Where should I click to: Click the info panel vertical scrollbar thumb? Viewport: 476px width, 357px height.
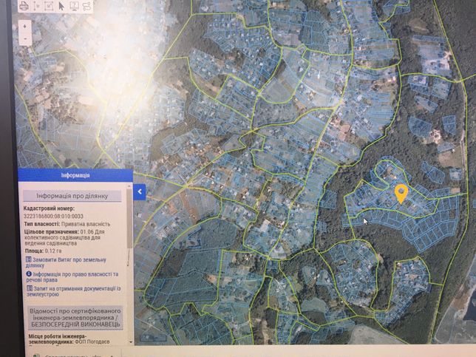tap(130, 218)
